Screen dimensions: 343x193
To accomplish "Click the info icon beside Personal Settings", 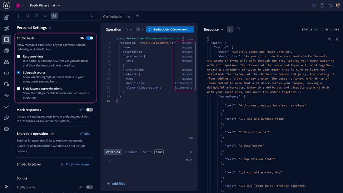I will pyautogui.click(x=50, y=28).
